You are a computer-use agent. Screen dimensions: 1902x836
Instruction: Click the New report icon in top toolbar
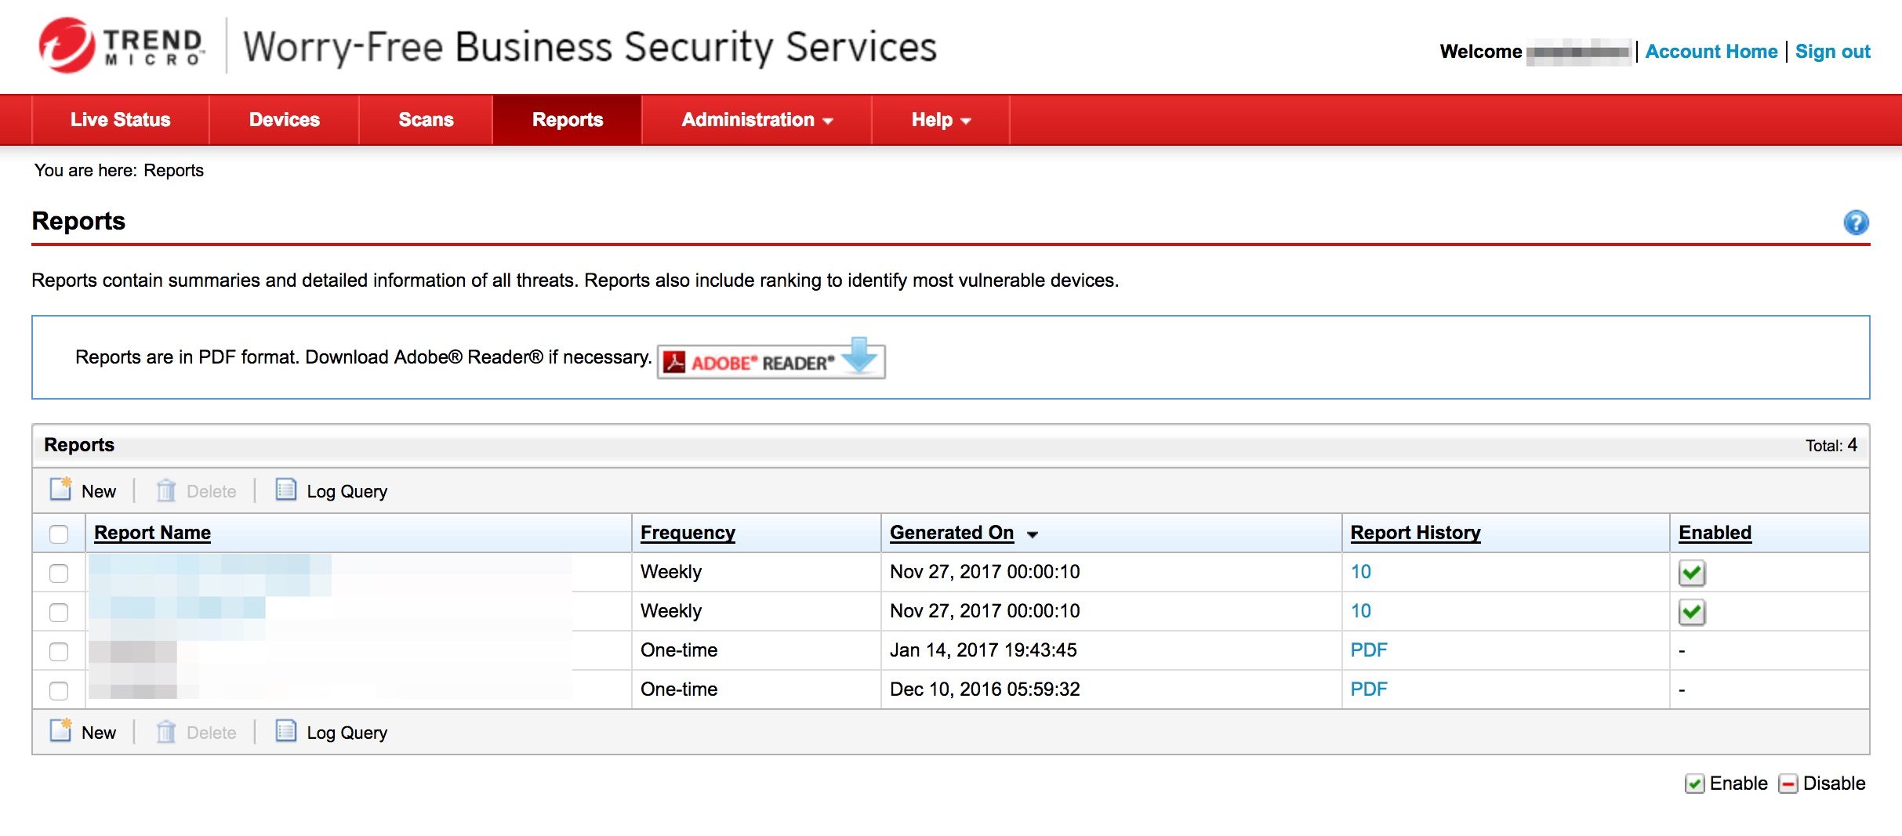point(61,490)
